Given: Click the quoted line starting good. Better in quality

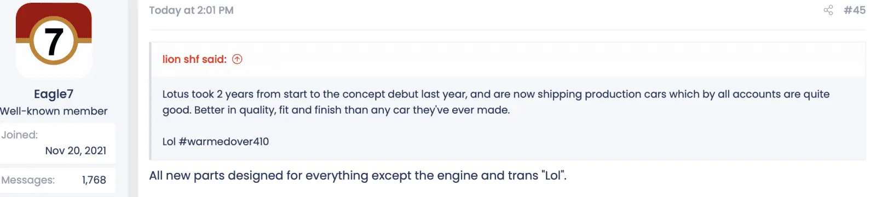Looking at the screenshot, I should (336, 110).
